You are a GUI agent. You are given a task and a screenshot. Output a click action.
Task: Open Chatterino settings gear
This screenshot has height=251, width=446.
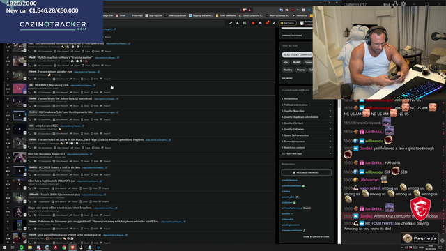tap(403, 4)
